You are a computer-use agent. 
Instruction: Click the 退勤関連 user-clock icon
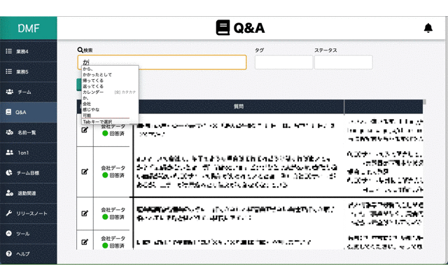coord(9,193)
